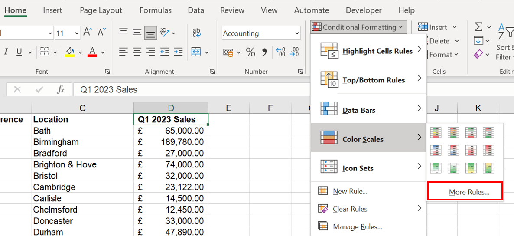The image size is (514, 236).
Task: Toggle italic formatting
Action: [6, 52]
